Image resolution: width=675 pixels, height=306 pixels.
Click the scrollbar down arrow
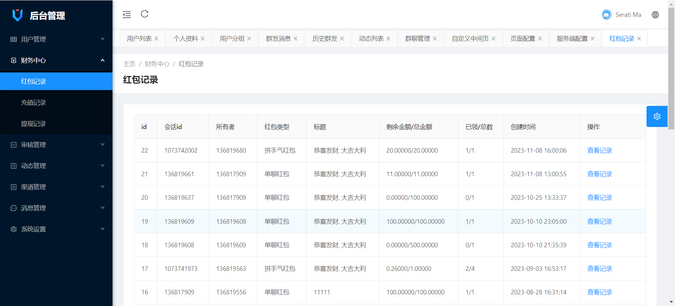(x=671, y=302)
